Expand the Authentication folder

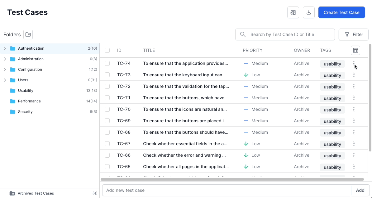click(x=5, y=48)
